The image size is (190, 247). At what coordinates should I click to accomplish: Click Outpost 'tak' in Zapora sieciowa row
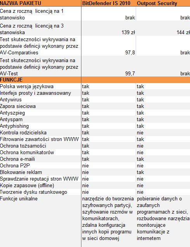(x=140, y=106)
